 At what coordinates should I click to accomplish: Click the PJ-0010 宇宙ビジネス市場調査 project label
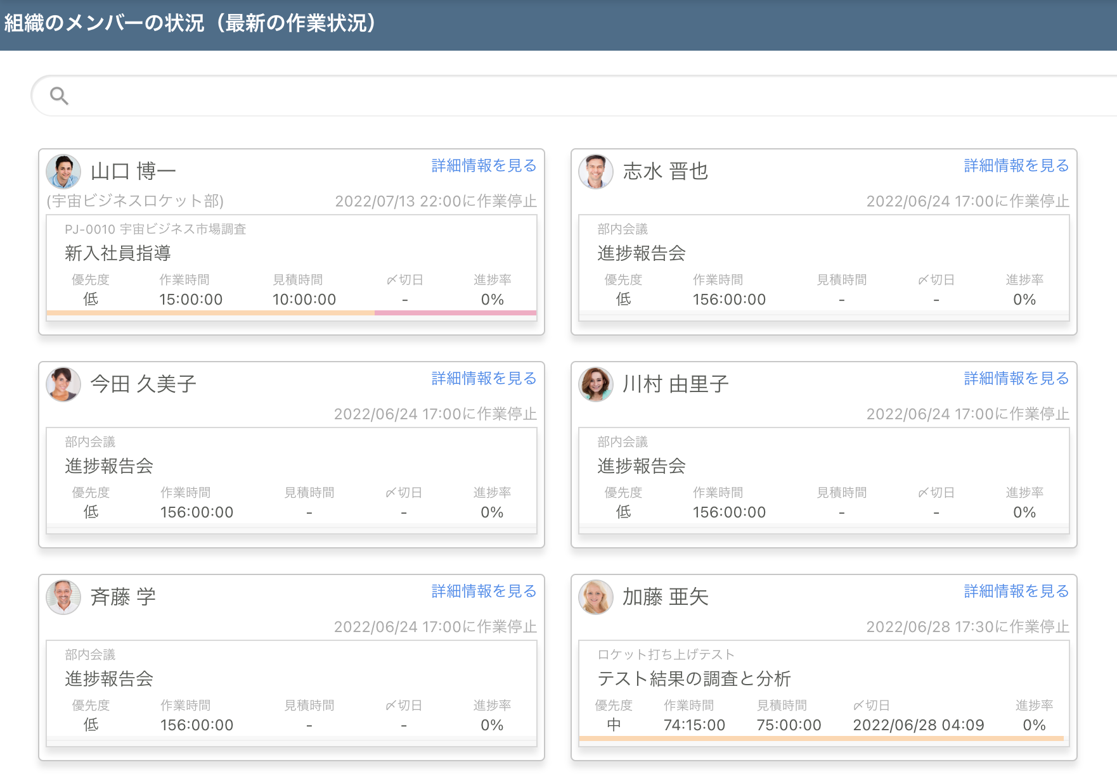click(155, 229)
